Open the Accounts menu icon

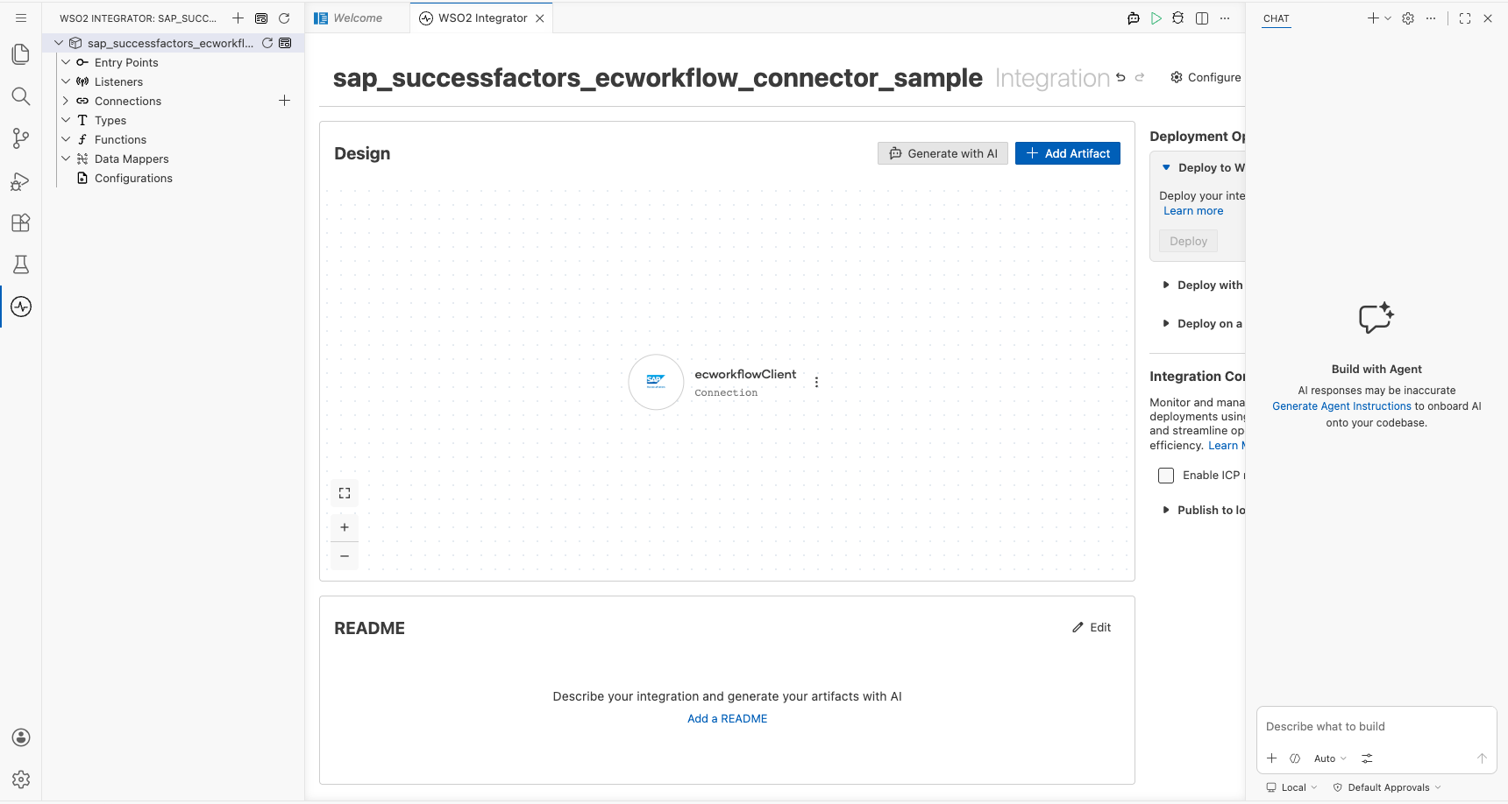pyautogui.click(x=21, y=737)
